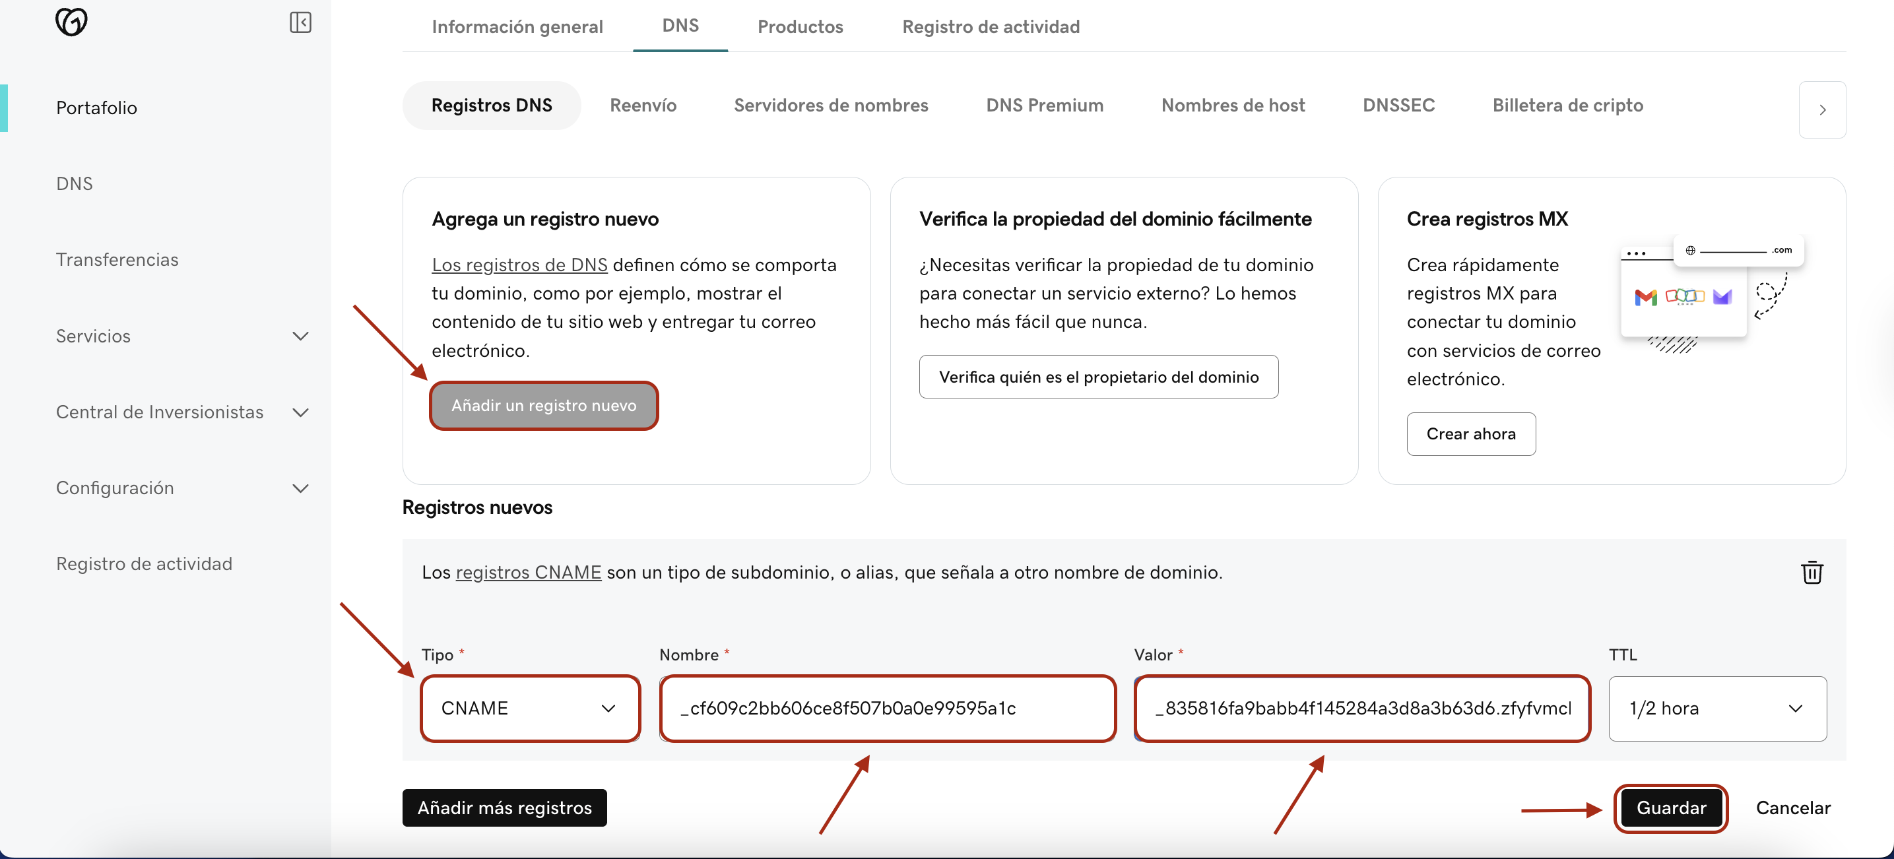Open Transferencias in the sidebar

coord(117,260)
